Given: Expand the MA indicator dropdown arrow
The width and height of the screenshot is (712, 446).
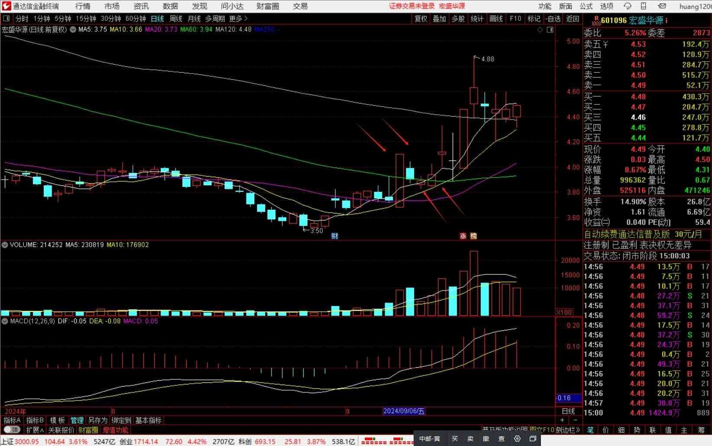Looking at the screenshot, I should [73, 29].
